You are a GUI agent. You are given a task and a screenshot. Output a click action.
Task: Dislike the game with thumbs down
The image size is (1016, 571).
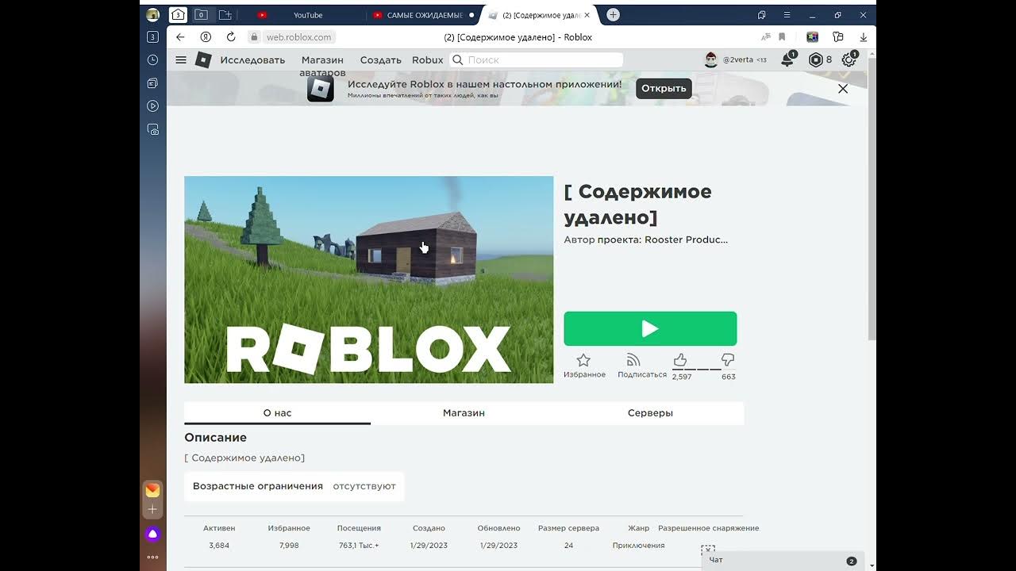tap(728, 360)
